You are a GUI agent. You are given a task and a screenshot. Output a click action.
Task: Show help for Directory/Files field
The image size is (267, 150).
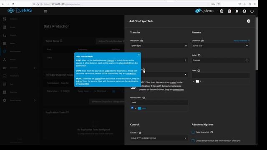tap(144, 98)
